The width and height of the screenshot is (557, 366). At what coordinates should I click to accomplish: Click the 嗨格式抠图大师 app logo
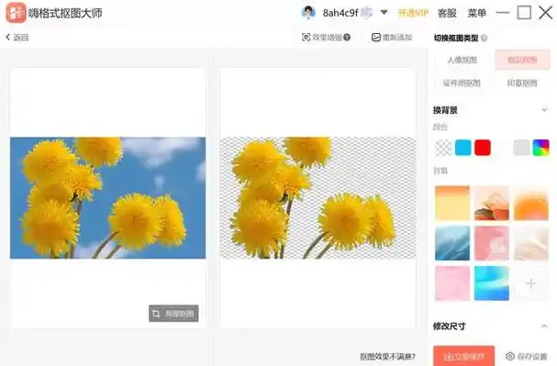16,13
